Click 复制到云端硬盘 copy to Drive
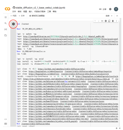The height and width of the screenshot is (130, 123). (x=37, y=16)
